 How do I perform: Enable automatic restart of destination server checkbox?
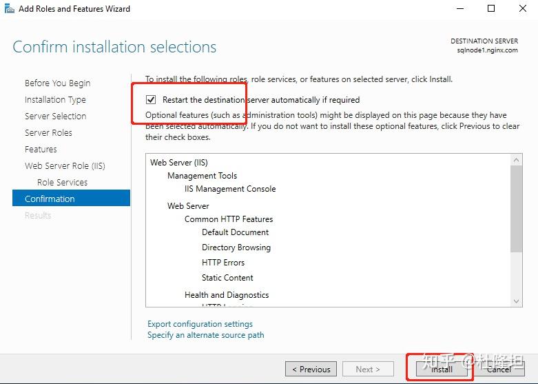(x=152, y=100)
